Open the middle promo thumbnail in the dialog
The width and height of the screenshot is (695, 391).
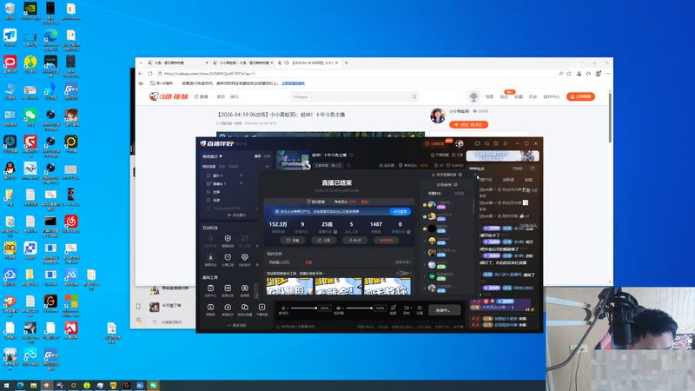[x=338, y=287]
